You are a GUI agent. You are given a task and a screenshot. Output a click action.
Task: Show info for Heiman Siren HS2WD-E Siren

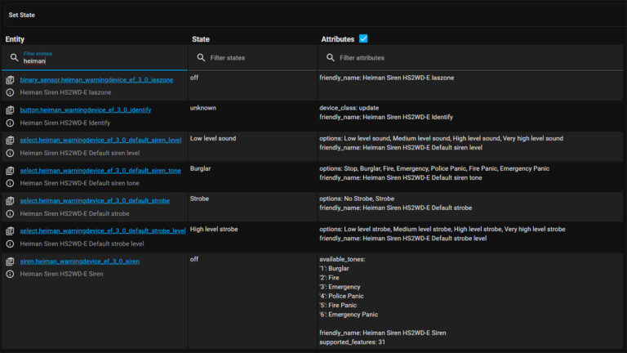pos(11,274)
